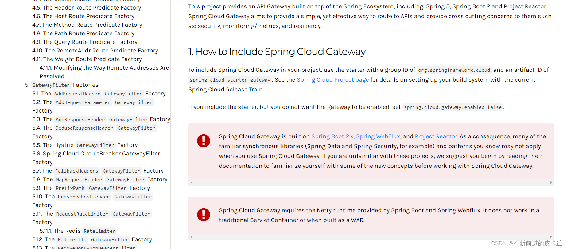
Task: Open 5.3 AddResponseHeader GatewayFilter Factory
Action: pos(101,119)
